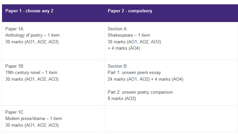Click the '8 marks (AO2)' line
The width and height of the screenshot is (238, 134).
122,98
